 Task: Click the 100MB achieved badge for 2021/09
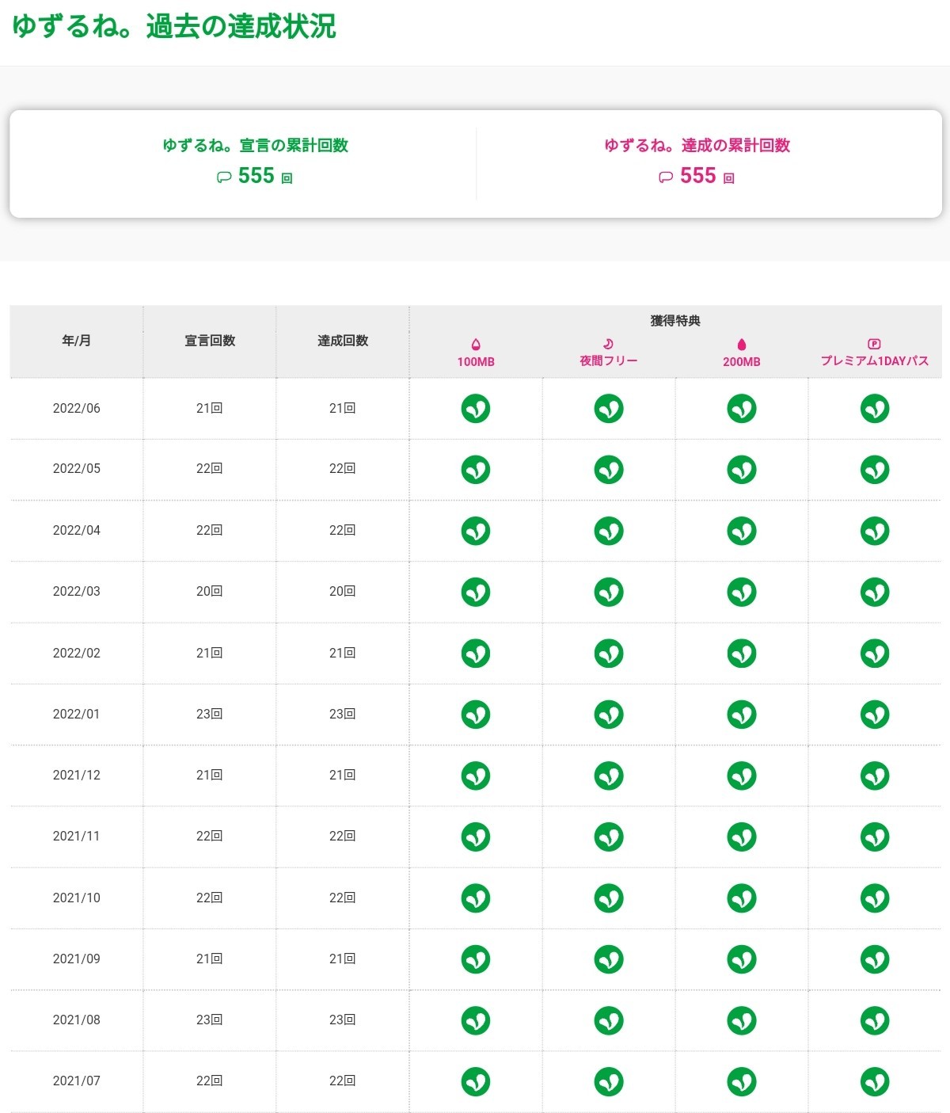point(476,959)
